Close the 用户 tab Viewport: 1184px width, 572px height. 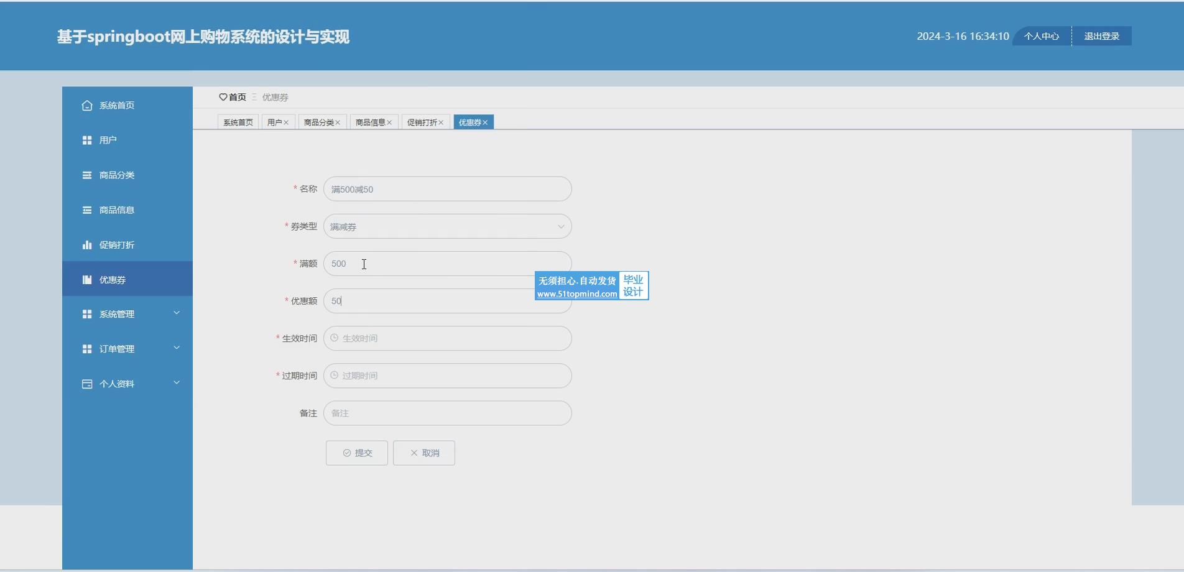click(x=286, y=122)
